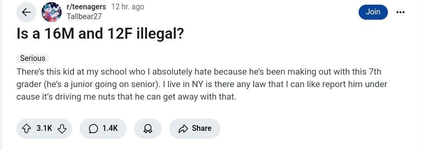
Task: Select the post title about 16M and 12F
Action: click(x=100, y=34)
